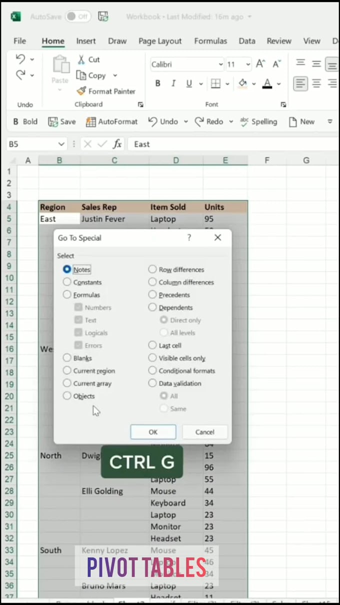Switch to the Page Layout tab
Image resolution: width=340 pixels, height=605 pixels.
point(160,41)
